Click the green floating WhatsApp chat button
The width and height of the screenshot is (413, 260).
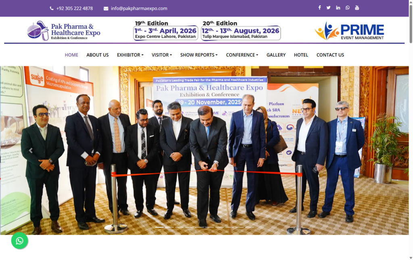19,241
